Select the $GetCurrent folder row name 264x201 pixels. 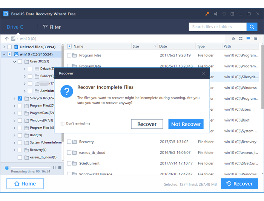coord(89,163)
